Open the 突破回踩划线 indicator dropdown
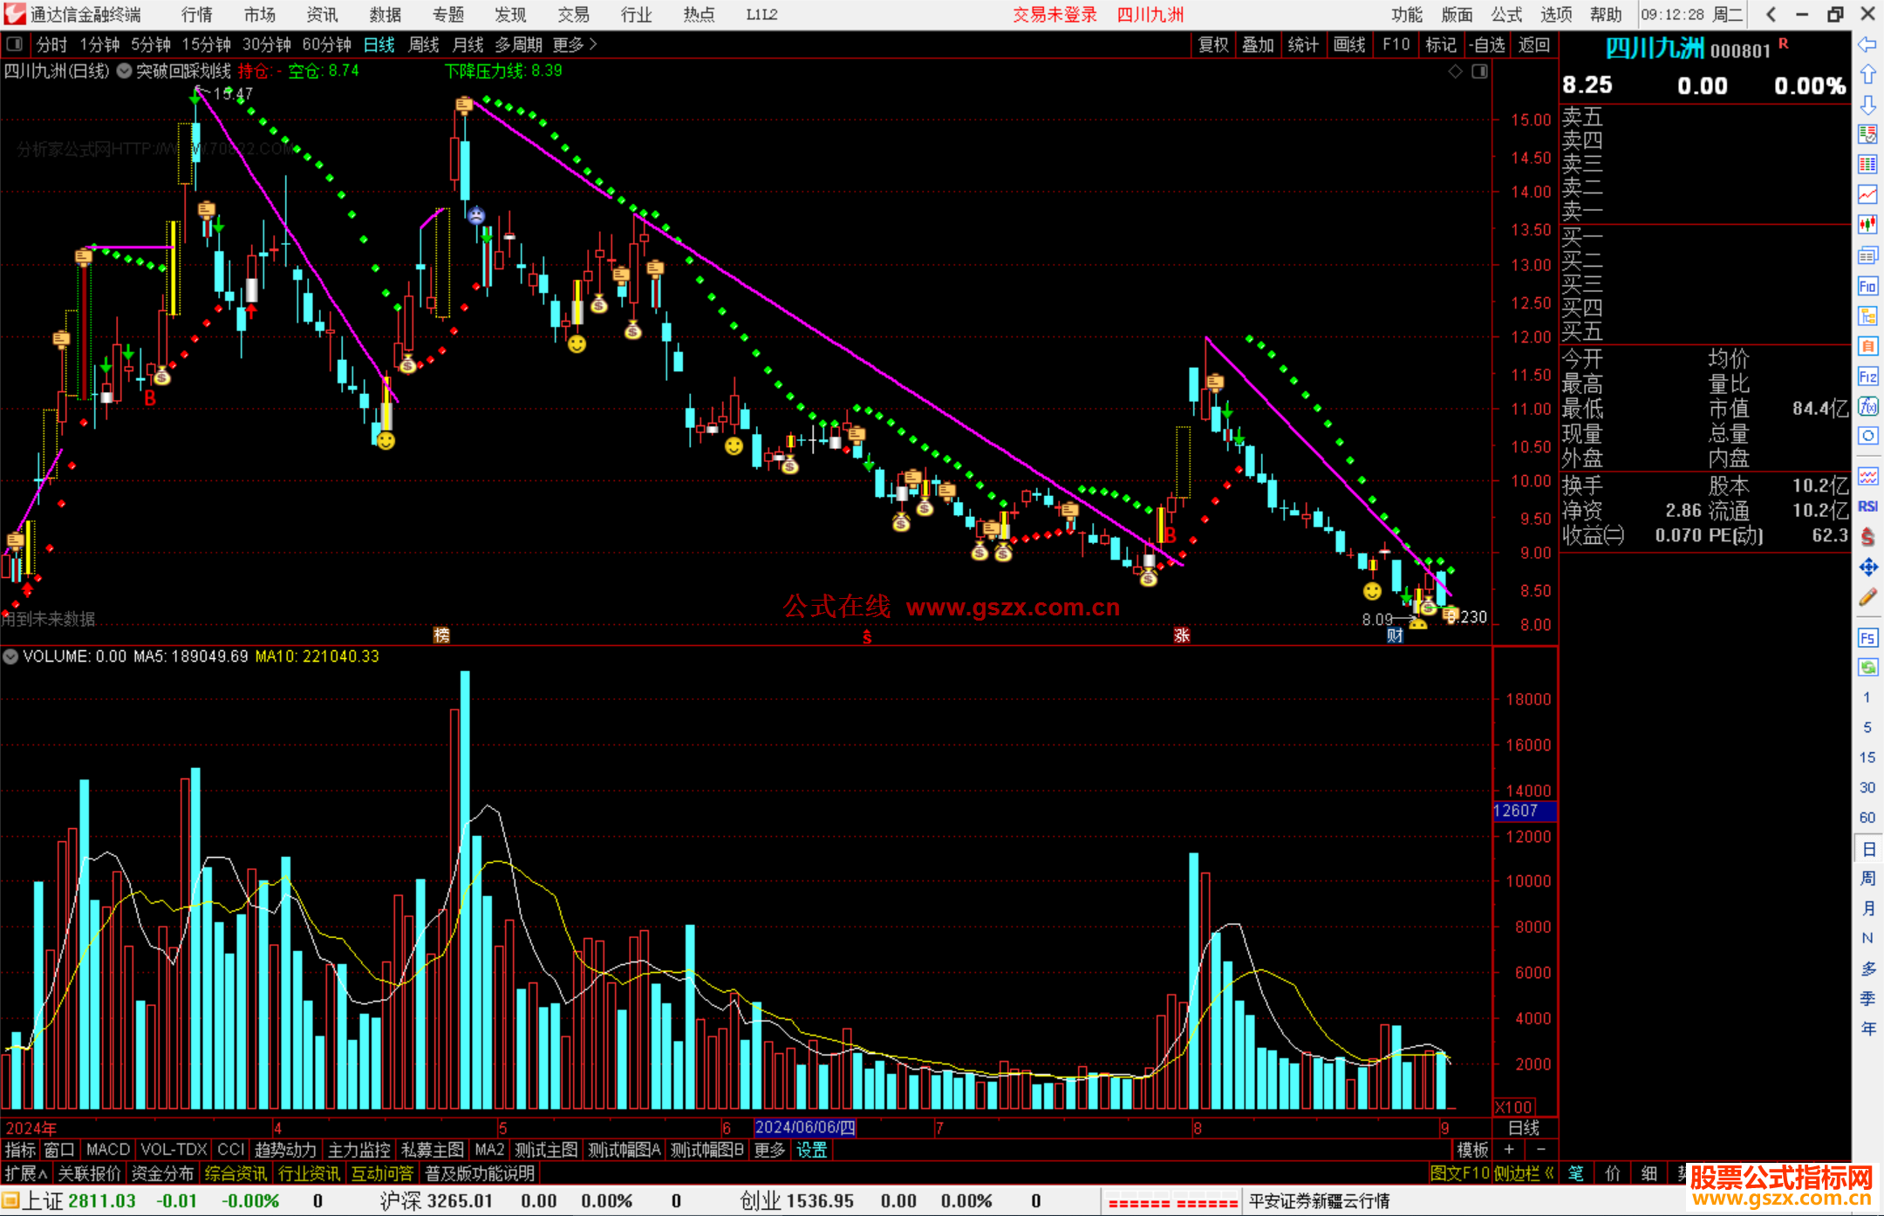 point(124,71)
